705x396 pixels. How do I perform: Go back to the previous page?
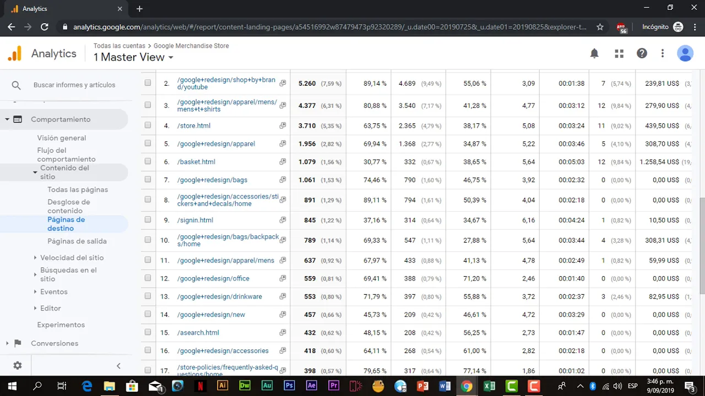tap(11, 26)
